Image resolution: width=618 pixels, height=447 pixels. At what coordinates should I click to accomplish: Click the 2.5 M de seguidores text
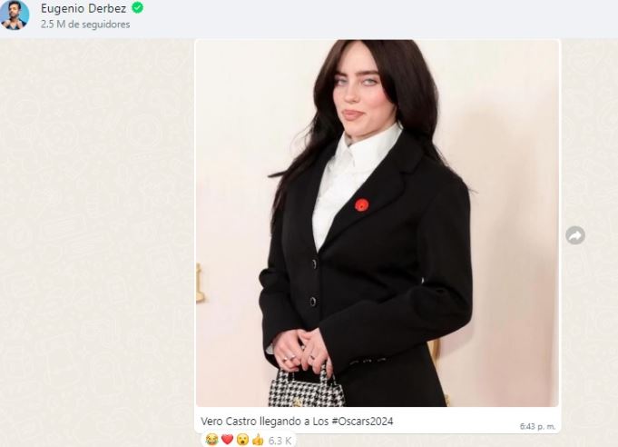point(85,24)
